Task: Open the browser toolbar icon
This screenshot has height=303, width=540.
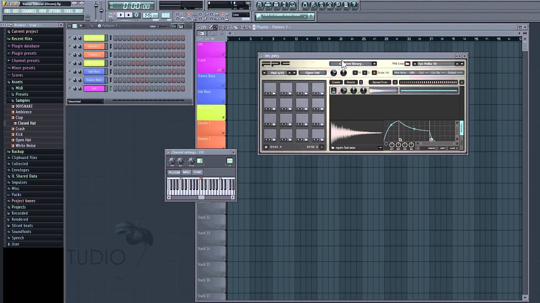Action: (x=284, y=5)
